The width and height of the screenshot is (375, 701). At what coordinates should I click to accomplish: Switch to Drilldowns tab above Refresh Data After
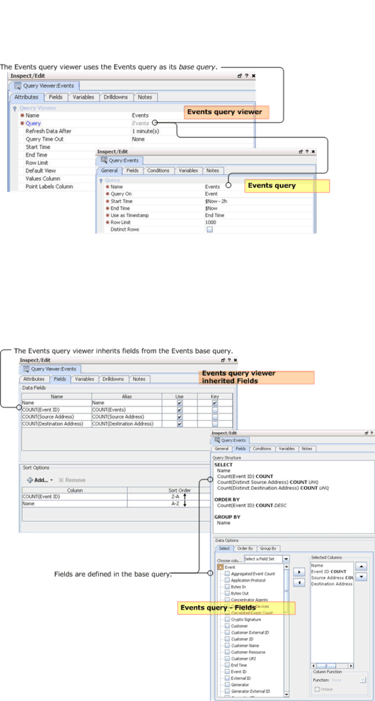[x=116, y=97]
